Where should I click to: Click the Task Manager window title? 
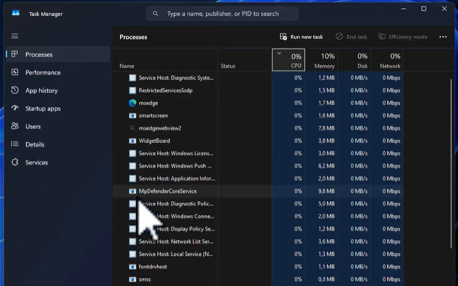[46, 14]
